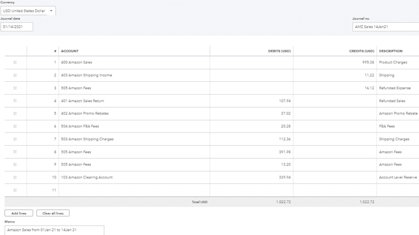Click drag handle for 503 Amazon Shipping Charges row
Image resolution: width=419 pixels, height=235 pixels.
click(x=15, y=139)
